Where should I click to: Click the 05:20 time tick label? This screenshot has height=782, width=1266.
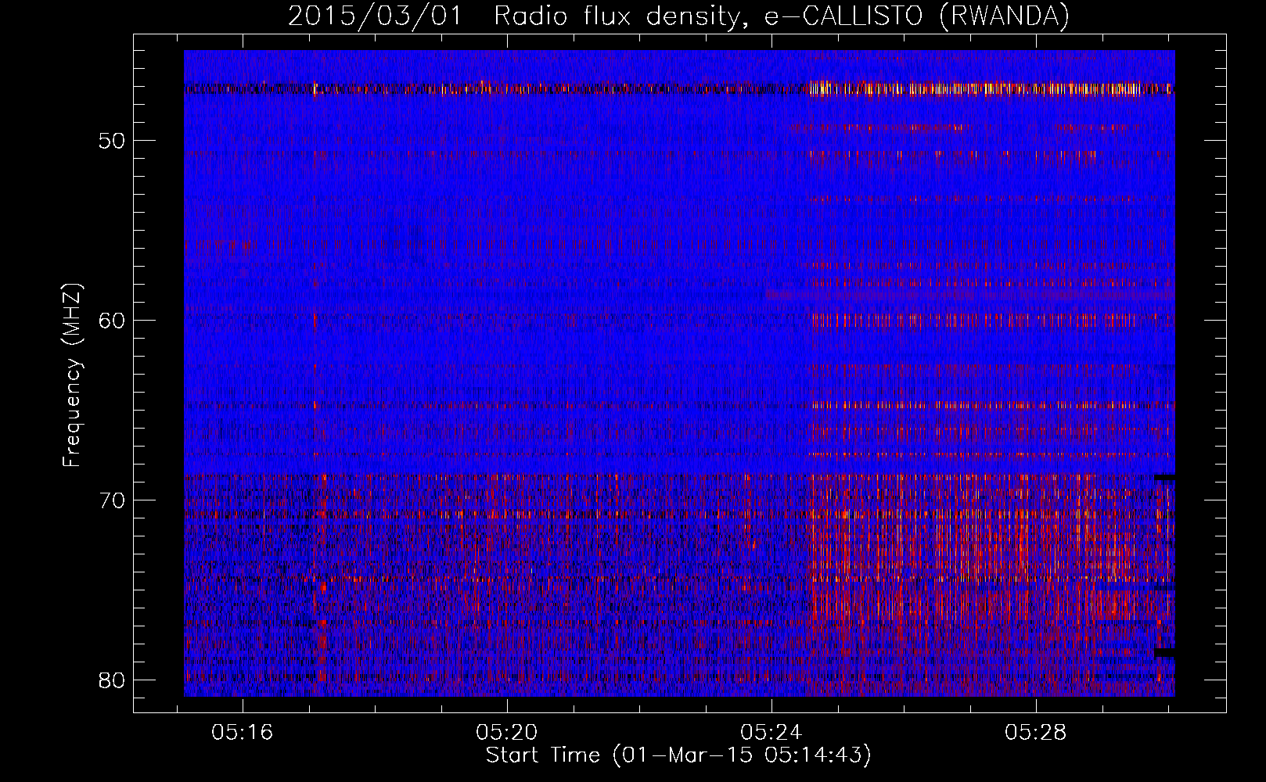pyautogui.click(x=506, y=733)
